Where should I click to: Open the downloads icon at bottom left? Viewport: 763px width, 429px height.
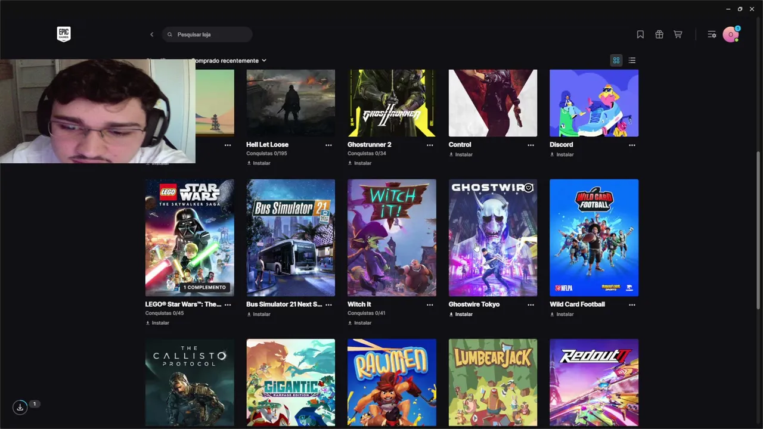point(20,408)
